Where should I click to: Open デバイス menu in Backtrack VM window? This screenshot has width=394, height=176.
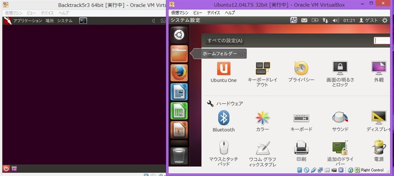click(x=47, y=13)
